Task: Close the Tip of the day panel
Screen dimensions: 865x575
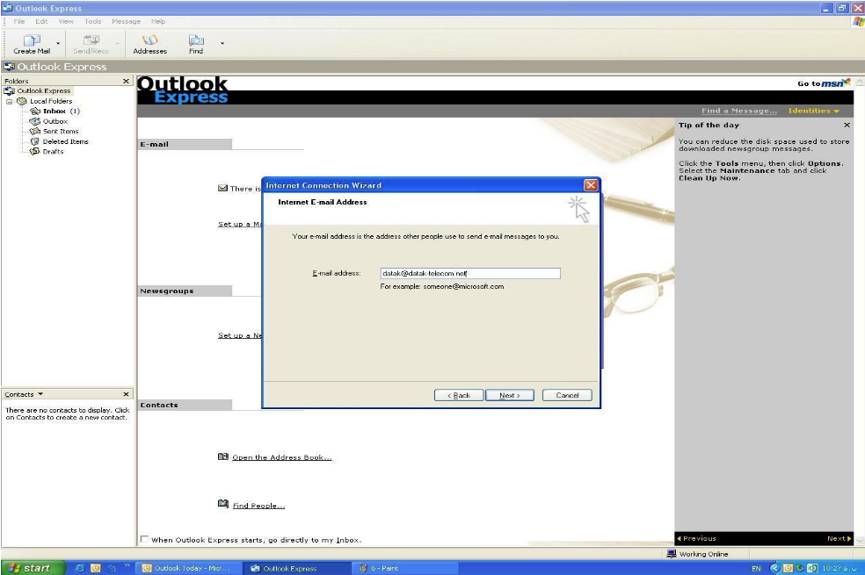Action: [x=847, y=125]
